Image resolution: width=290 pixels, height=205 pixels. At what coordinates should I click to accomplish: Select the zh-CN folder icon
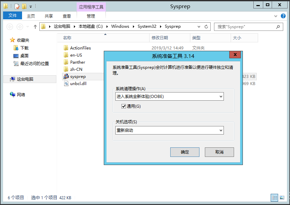point(66,69)
